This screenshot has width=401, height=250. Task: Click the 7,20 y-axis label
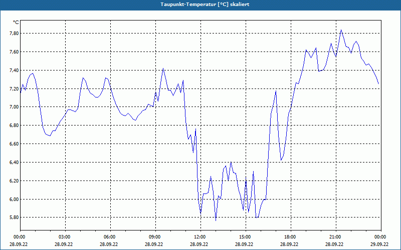(15, 89)
